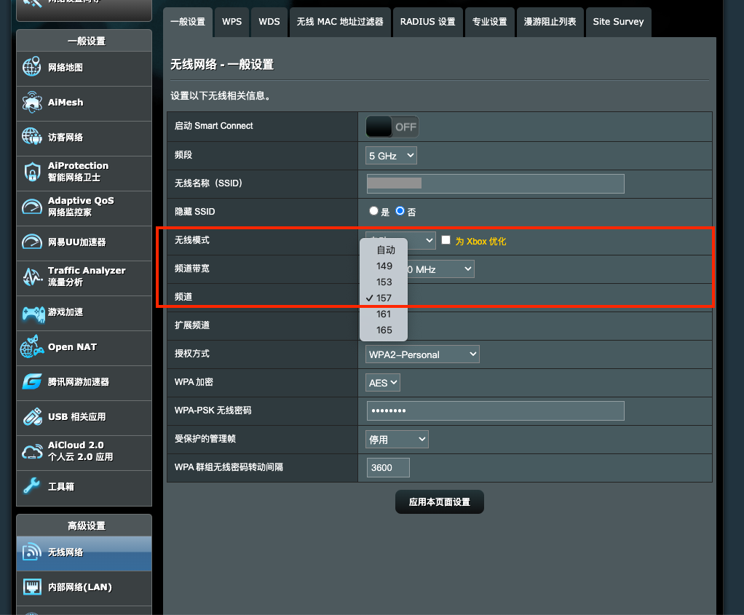Screen dimensions: 744x615
Task: Click the network map globe icon
Action: pyautogui.click(x=32, y=68)
